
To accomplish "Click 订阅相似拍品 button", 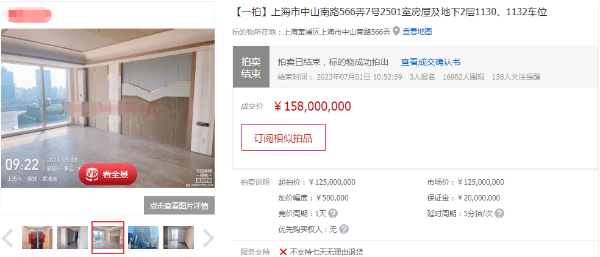I will tap(284, 137).
